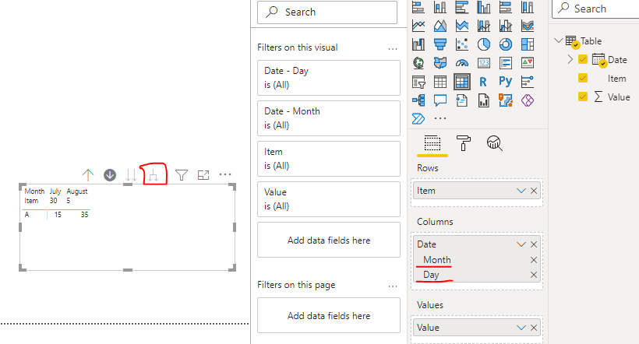
Task: Select the Slicer visual
Action: tap(418, 82)
